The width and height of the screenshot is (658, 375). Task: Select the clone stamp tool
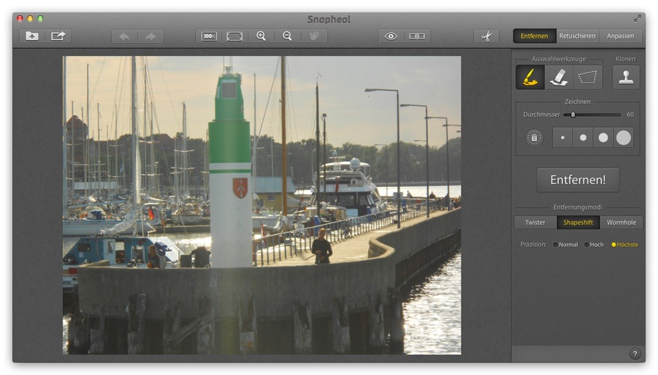click(625, 77)
